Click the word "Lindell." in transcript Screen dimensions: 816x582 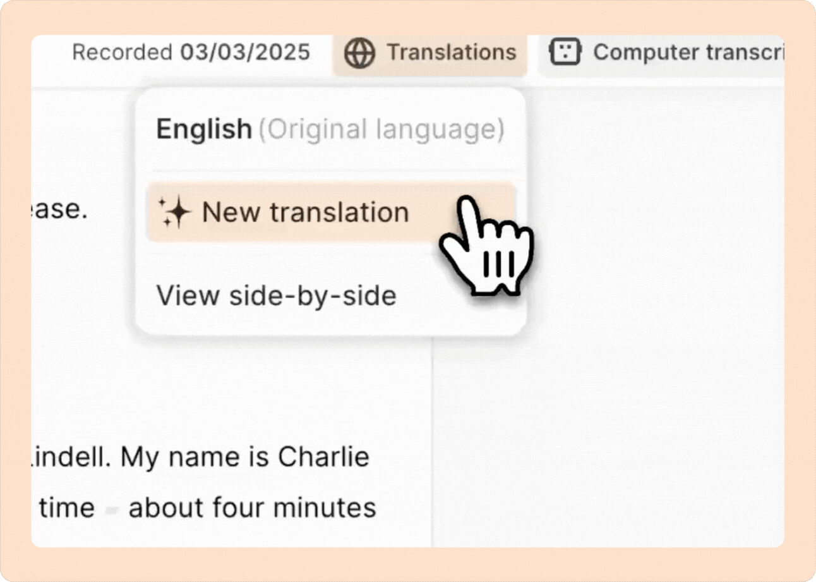click(71, 458)
